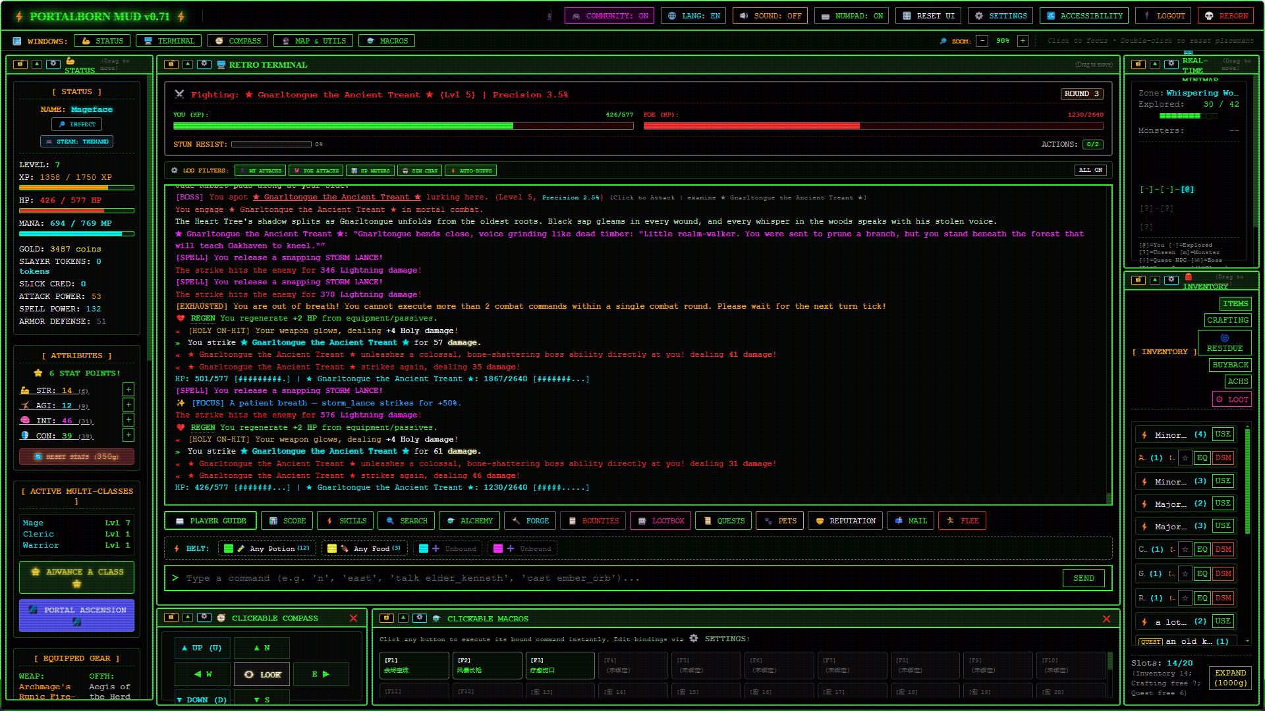Image resolution: width=1265 pixels, height=711 pixels.
Task: Open the Lootbox button
Action: click(661, 521)
